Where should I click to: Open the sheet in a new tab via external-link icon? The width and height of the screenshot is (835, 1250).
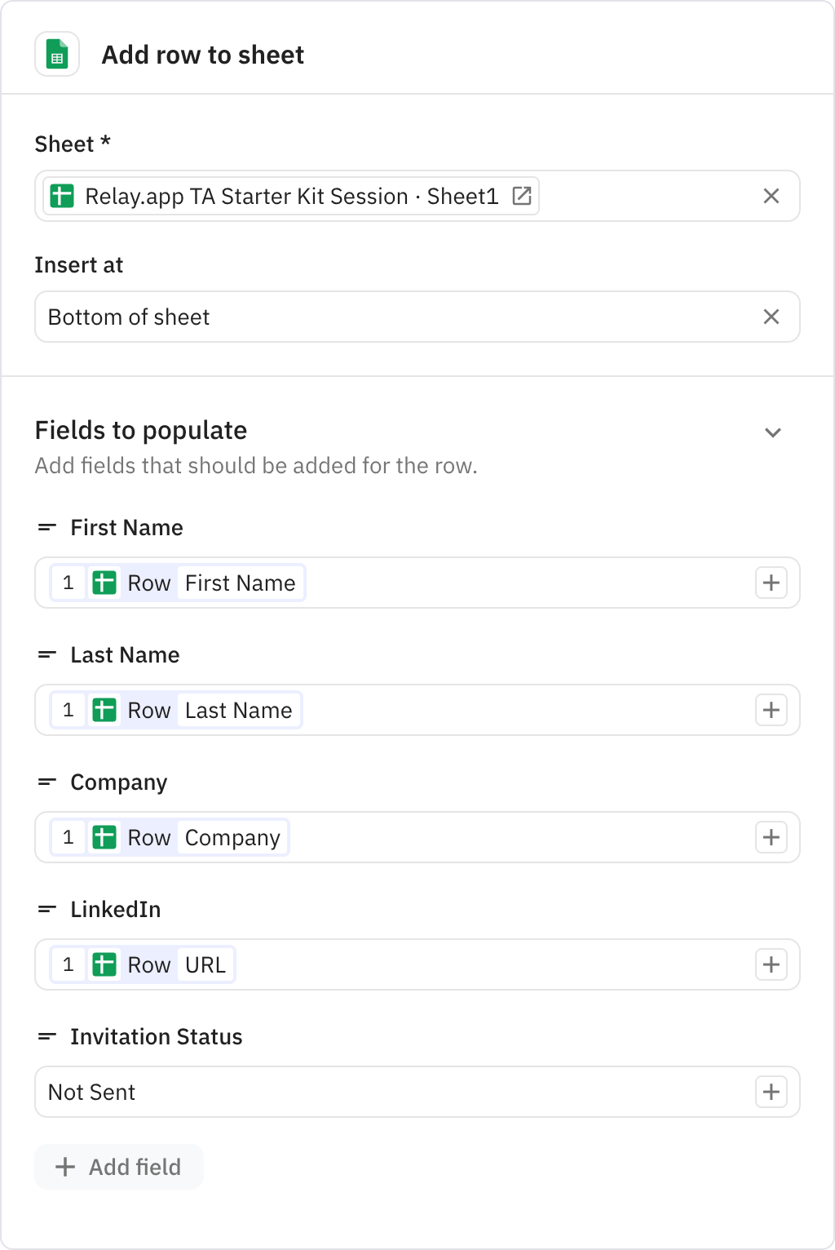(x=524, y=196)
